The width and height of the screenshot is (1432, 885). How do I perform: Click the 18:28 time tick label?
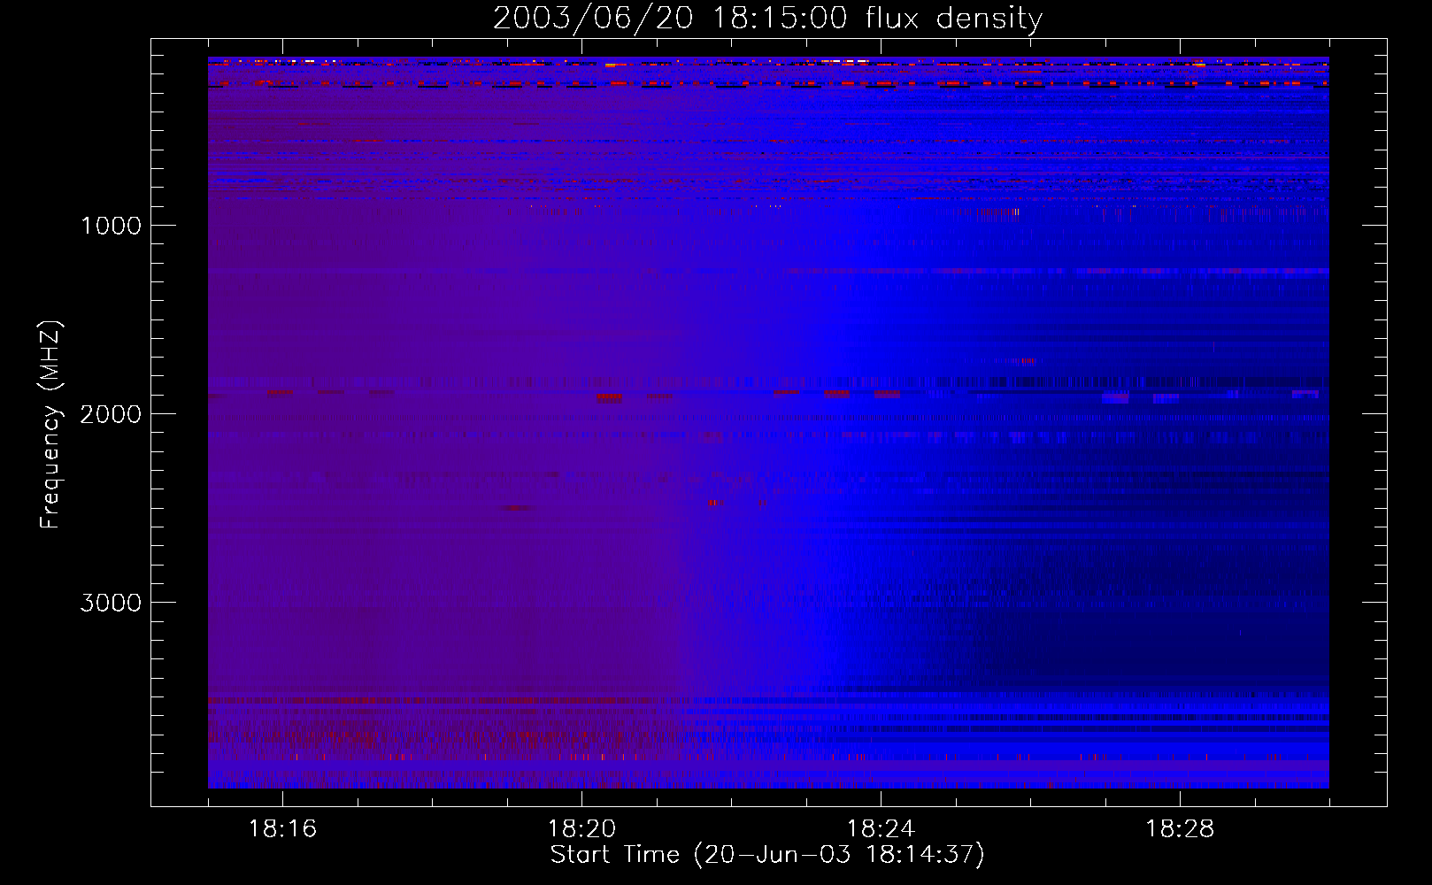point(1180,828)
